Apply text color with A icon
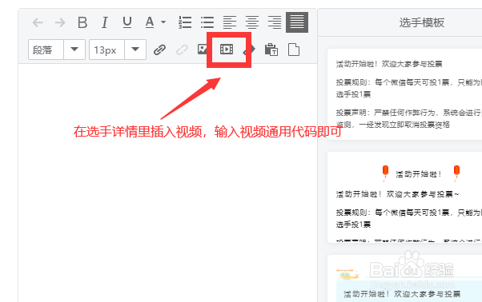 pos(150,22)
